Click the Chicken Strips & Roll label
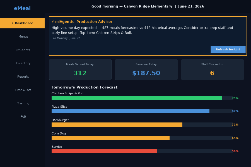 click(x=67, y=93)
